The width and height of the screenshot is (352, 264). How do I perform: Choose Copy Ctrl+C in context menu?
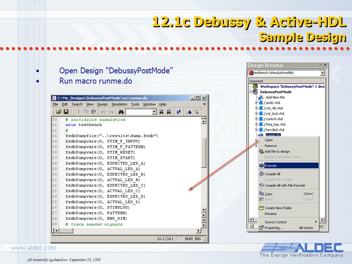point(289,194)
